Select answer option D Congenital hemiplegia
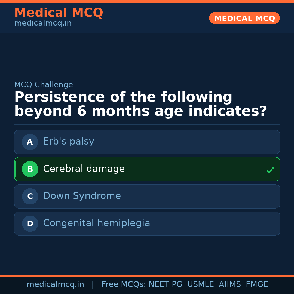The image size is (294, 294). pyautogui.click(x=147, y=223)
